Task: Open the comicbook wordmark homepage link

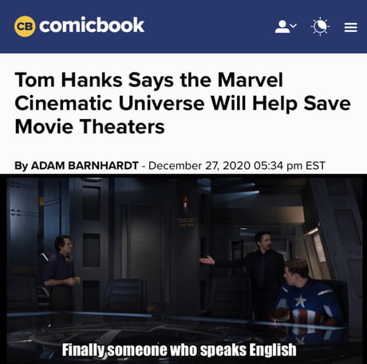Action: pyautogui.click(x=92, y=26)
